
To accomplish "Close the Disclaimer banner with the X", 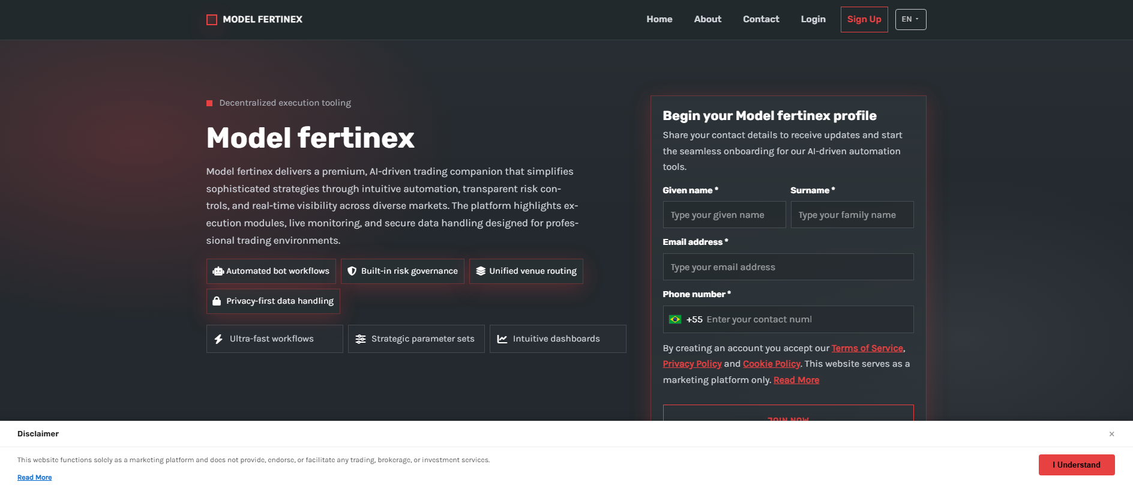I will point(1111,434).
